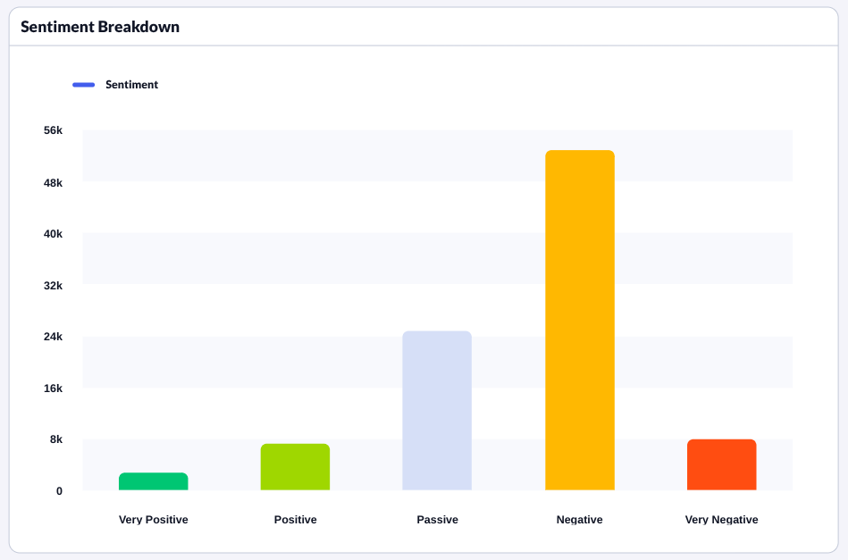Click the Very Positive axis label
Viewport: 848px width, 560px height.
click(153, 519)
